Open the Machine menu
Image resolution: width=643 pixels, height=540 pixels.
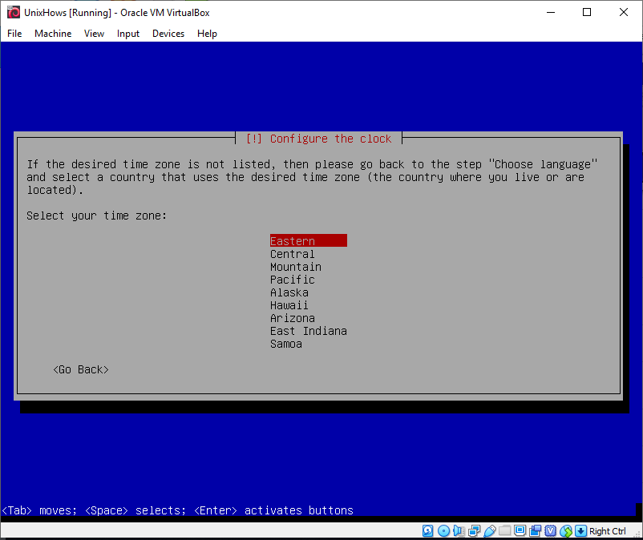[x=53, y=34]
